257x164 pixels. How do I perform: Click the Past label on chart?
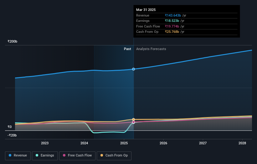coord(127,49)
